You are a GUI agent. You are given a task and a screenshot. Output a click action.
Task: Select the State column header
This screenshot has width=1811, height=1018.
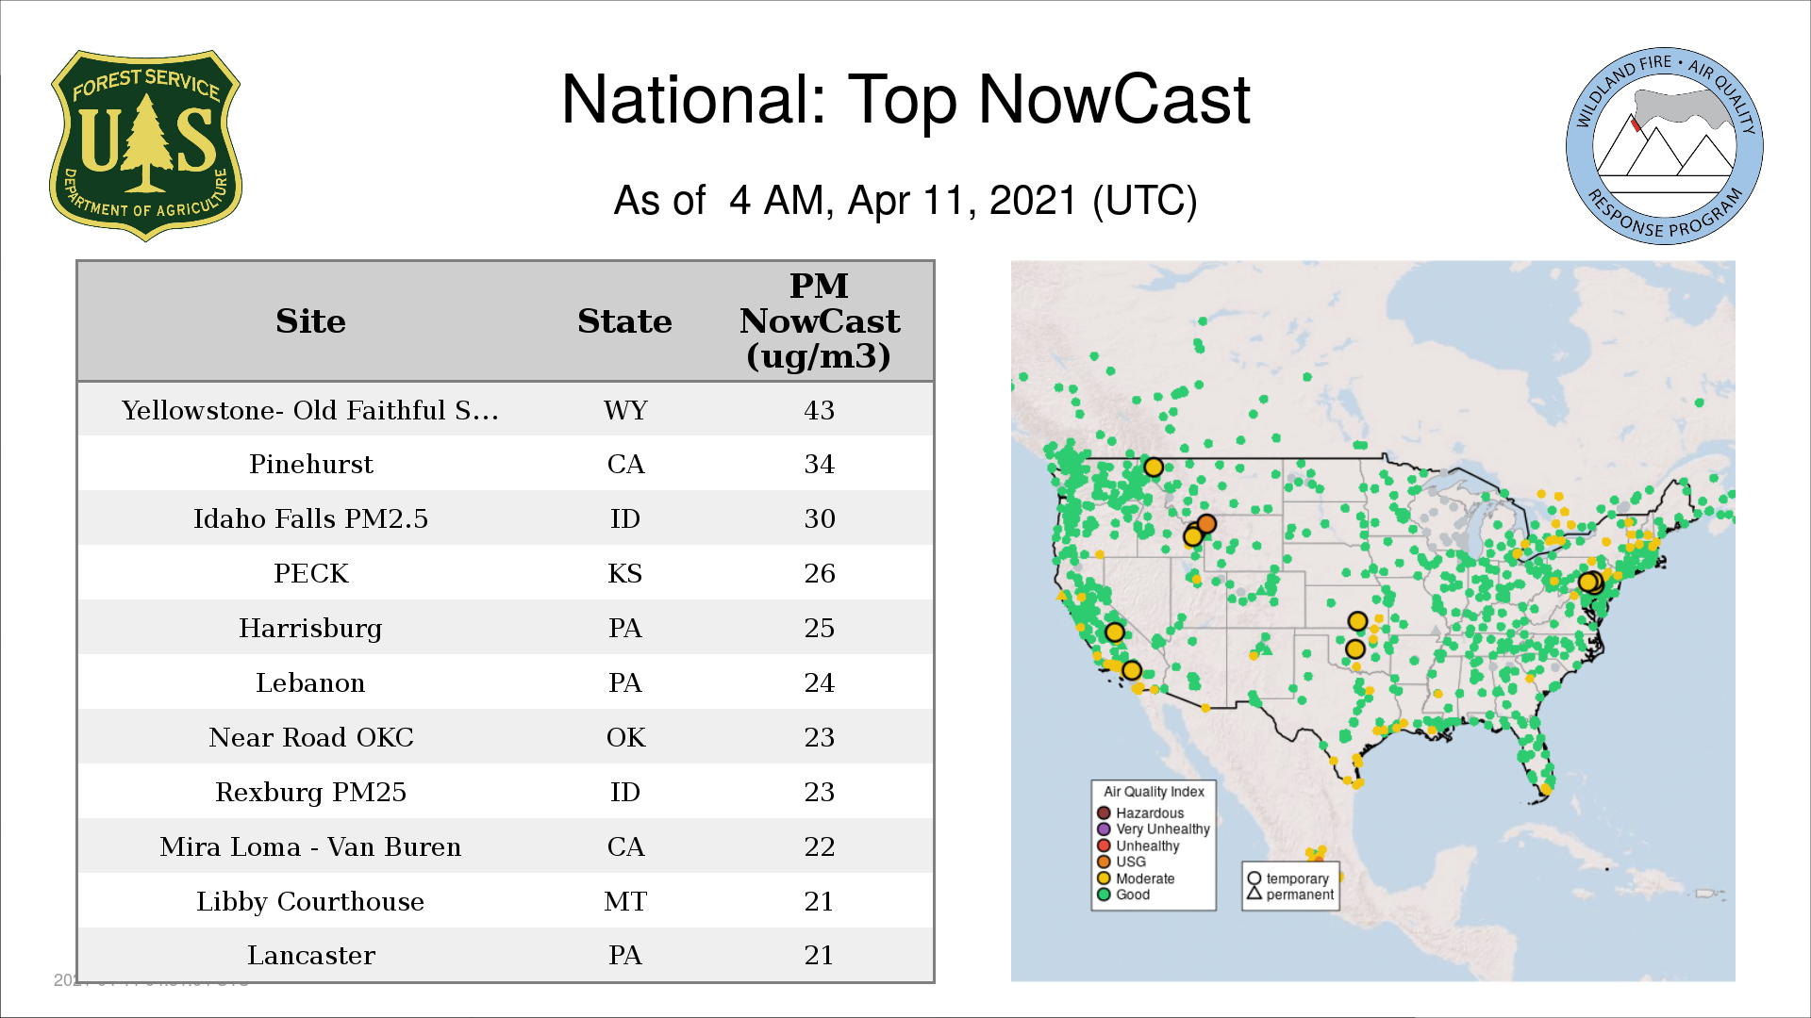tap(624, 321)
